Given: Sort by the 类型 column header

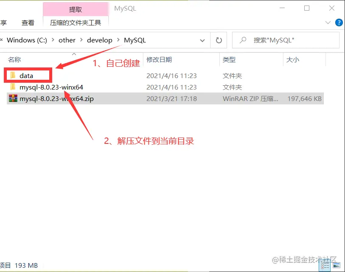Looking at the screenshot, I should [x=229, y=59].
